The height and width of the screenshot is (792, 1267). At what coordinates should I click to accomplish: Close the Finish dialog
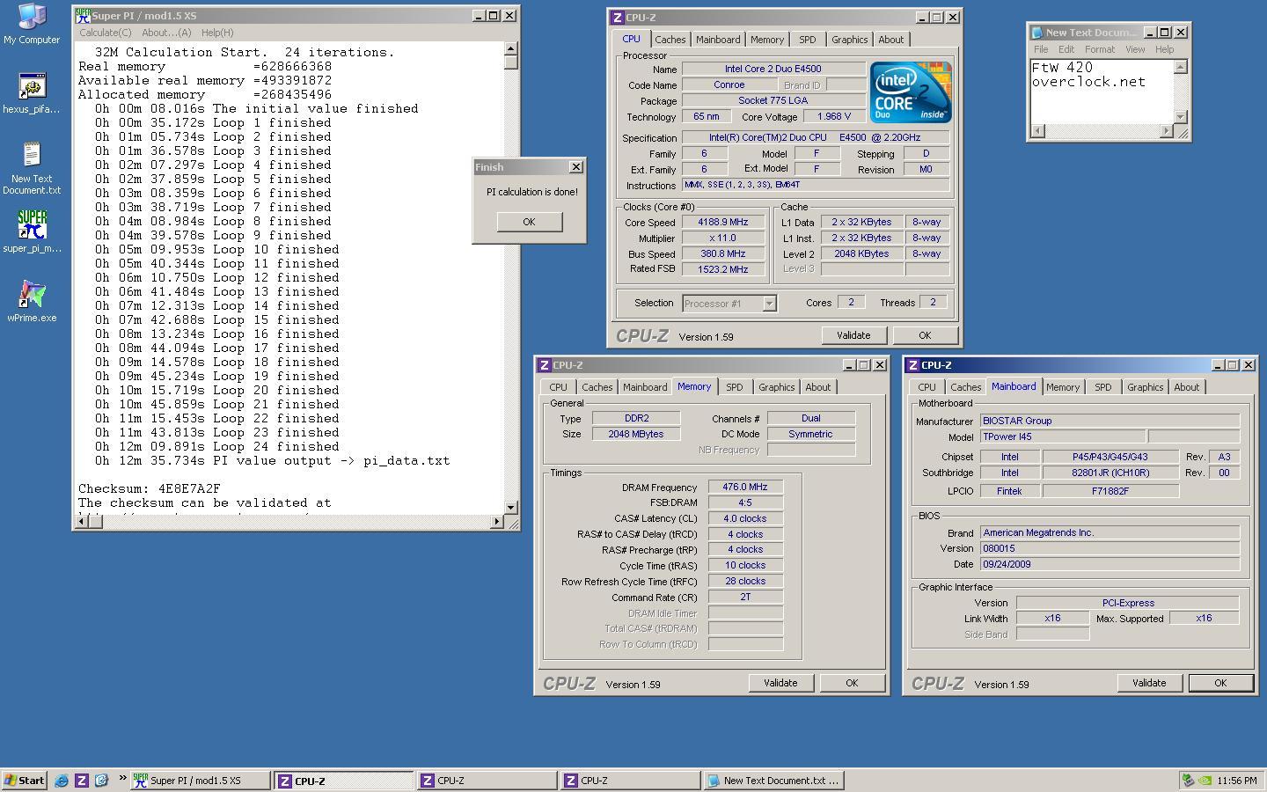(x=575, y=167)
